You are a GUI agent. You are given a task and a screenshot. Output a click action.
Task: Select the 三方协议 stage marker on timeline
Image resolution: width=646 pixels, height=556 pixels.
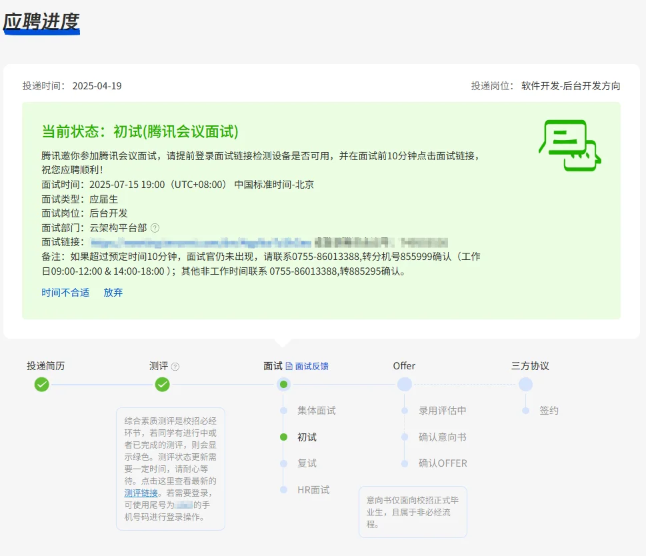pos(525,385)
